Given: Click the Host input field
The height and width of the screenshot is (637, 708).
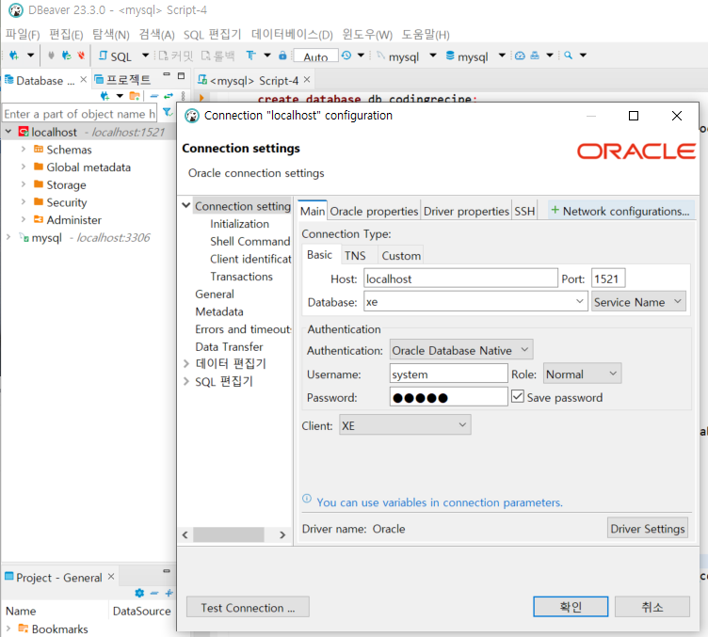Looking at the screenshot, I should point(460,279).
